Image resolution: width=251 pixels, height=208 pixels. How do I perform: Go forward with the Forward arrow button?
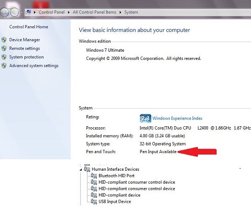(x=14, y=12)
